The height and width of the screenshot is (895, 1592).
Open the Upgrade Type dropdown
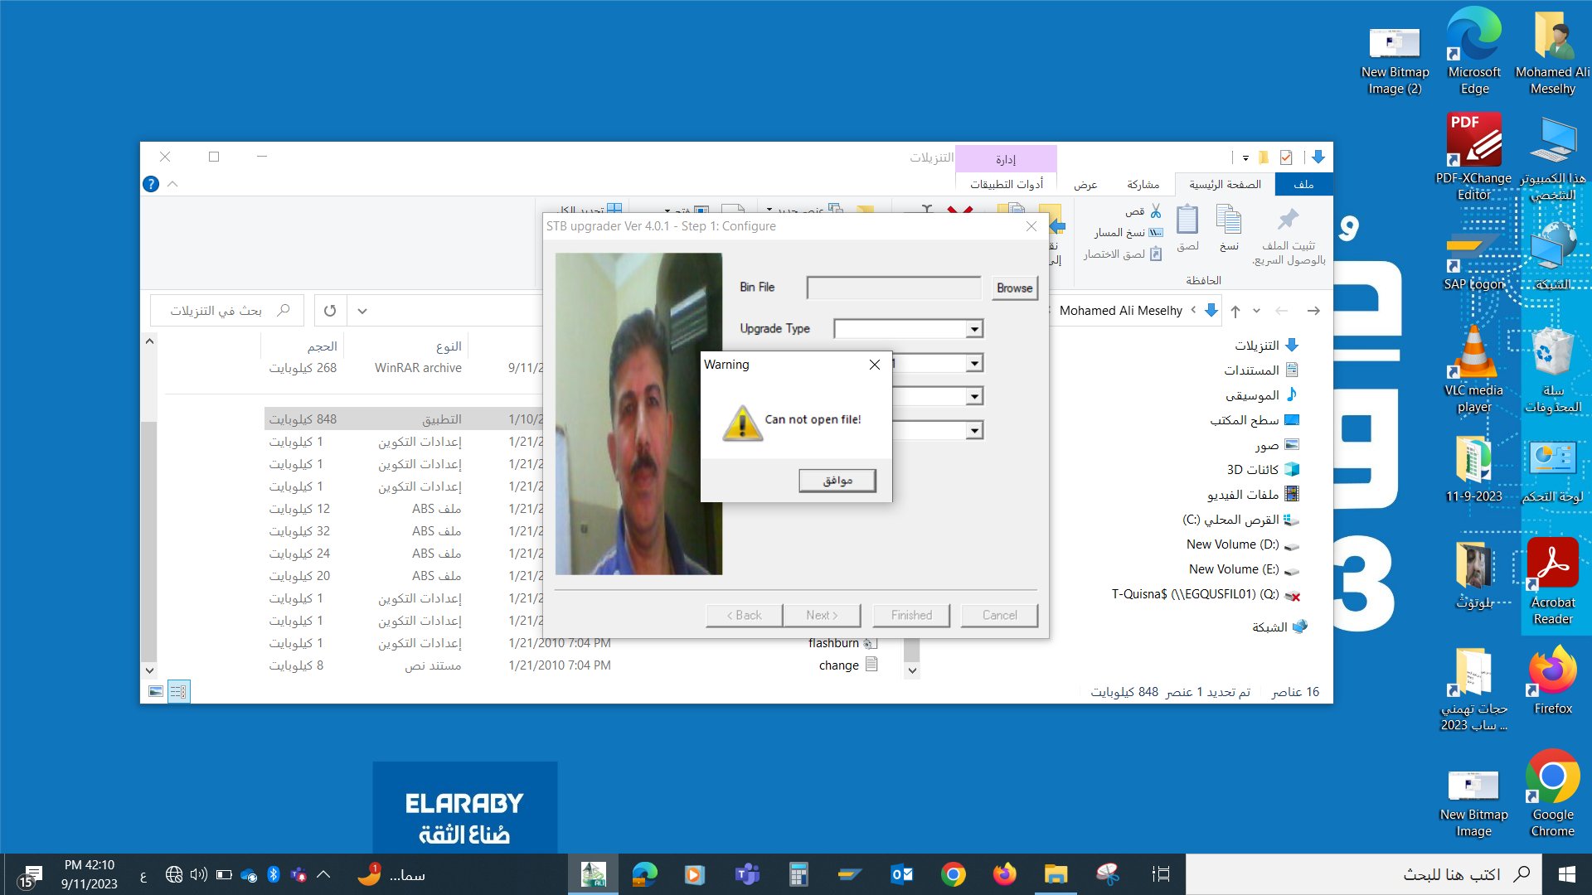(974, 329)
